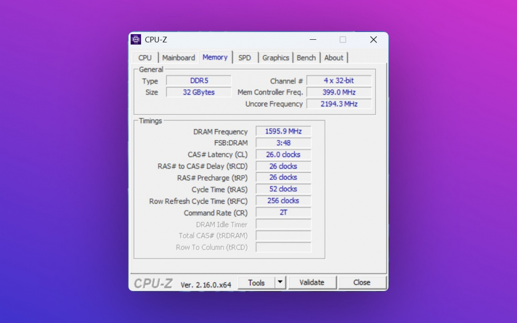Image resolution: width=517 pixels, height=323 pixels.
Task: Click the CPU-Z app icon in title bar
Action: tap(136, 40)
